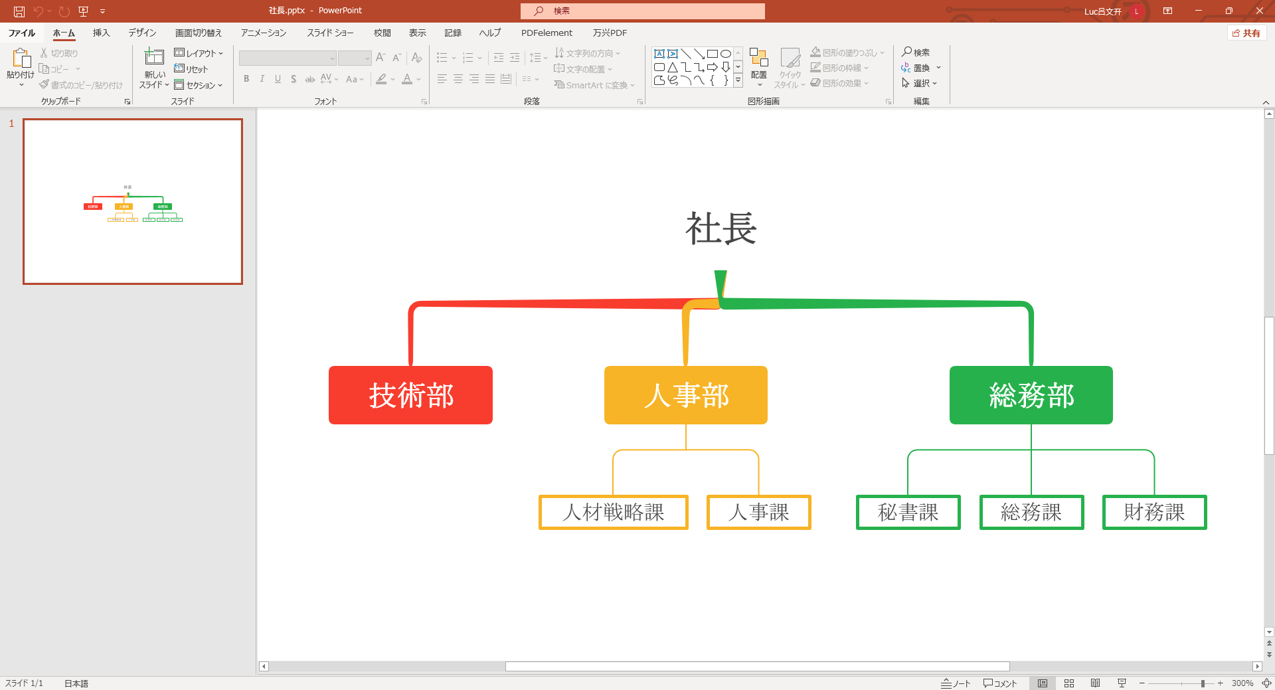Screen dimensions: 1275x690
Task: Click the 共有 (Share) button
Action: tap(1246, 33)
